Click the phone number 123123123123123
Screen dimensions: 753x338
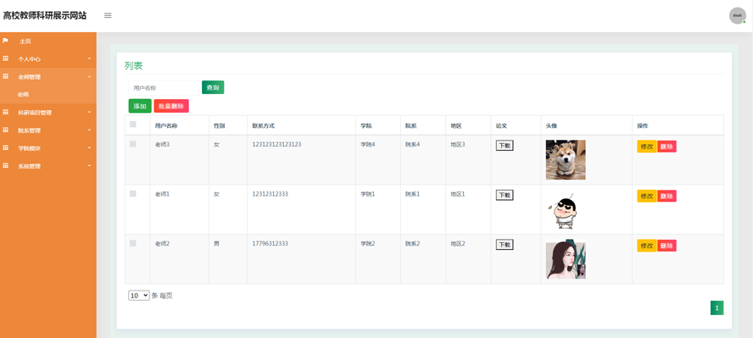tap(276, 144)
